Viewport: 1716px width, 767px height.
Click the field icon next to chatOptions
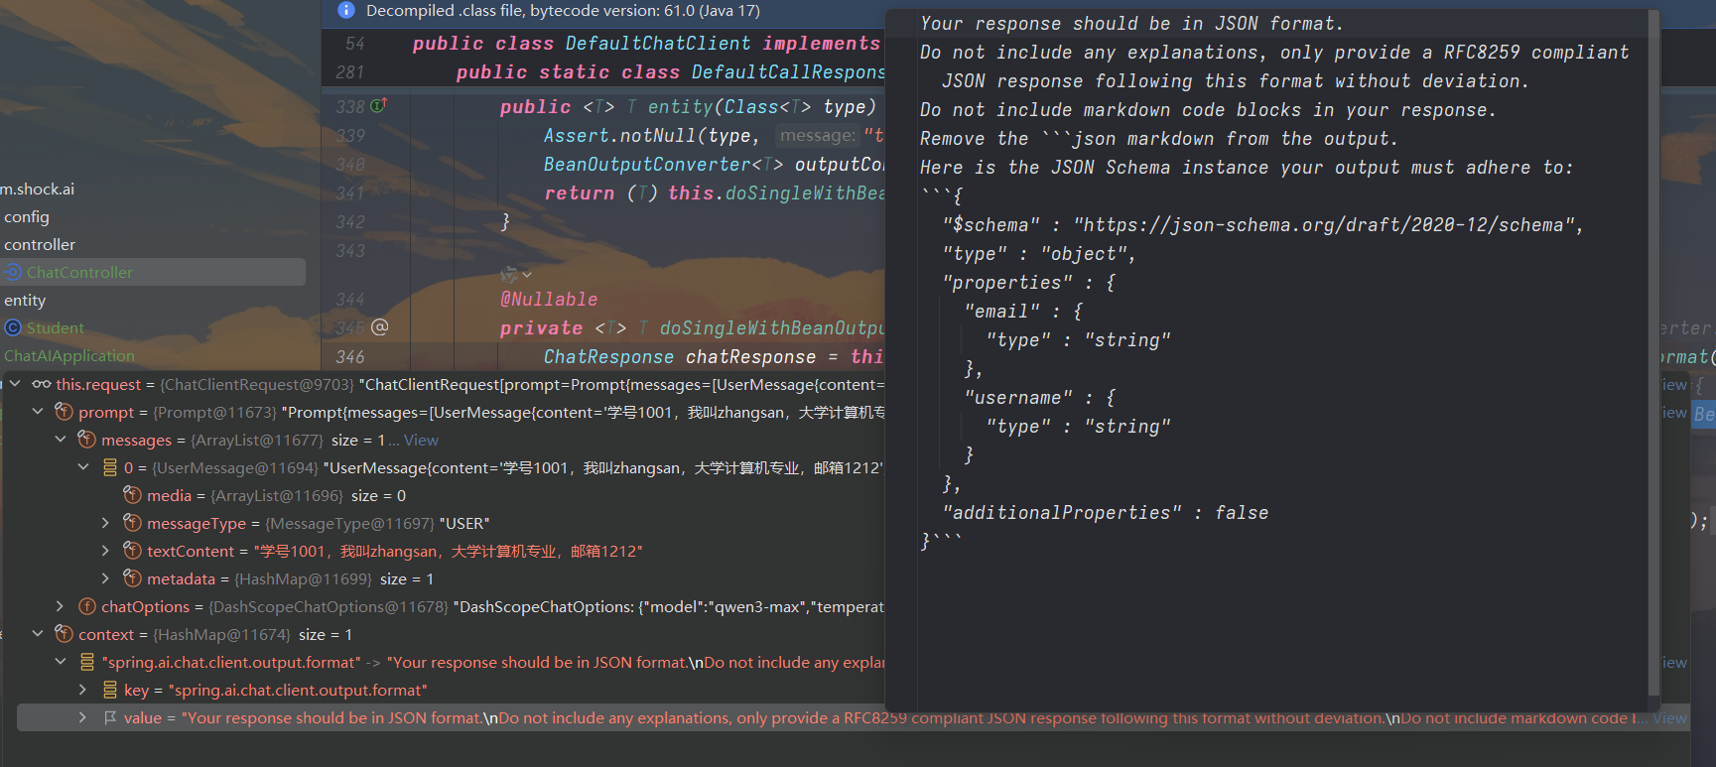point(87,606)
